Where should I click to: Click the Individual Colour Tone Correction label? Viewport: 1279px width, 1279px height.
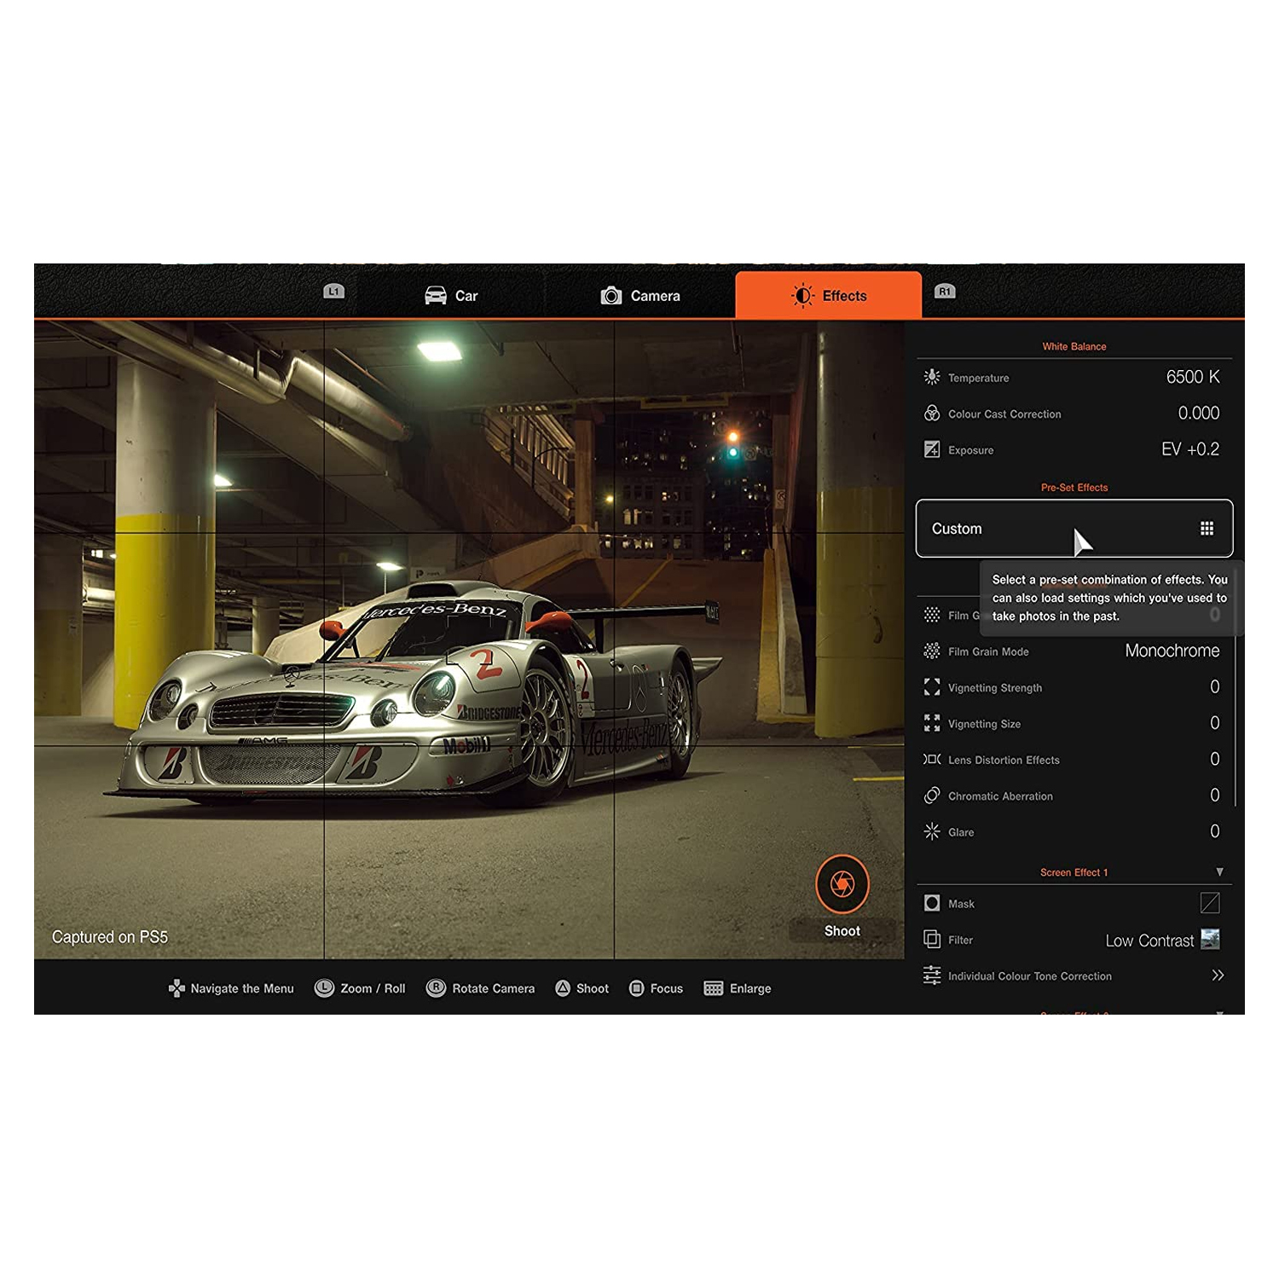(1030, 976)
